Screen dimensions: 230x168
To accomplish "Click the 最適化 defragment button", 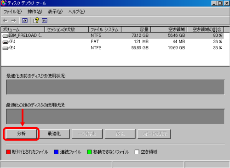I will pyautogui.click(x=54, y=134).
